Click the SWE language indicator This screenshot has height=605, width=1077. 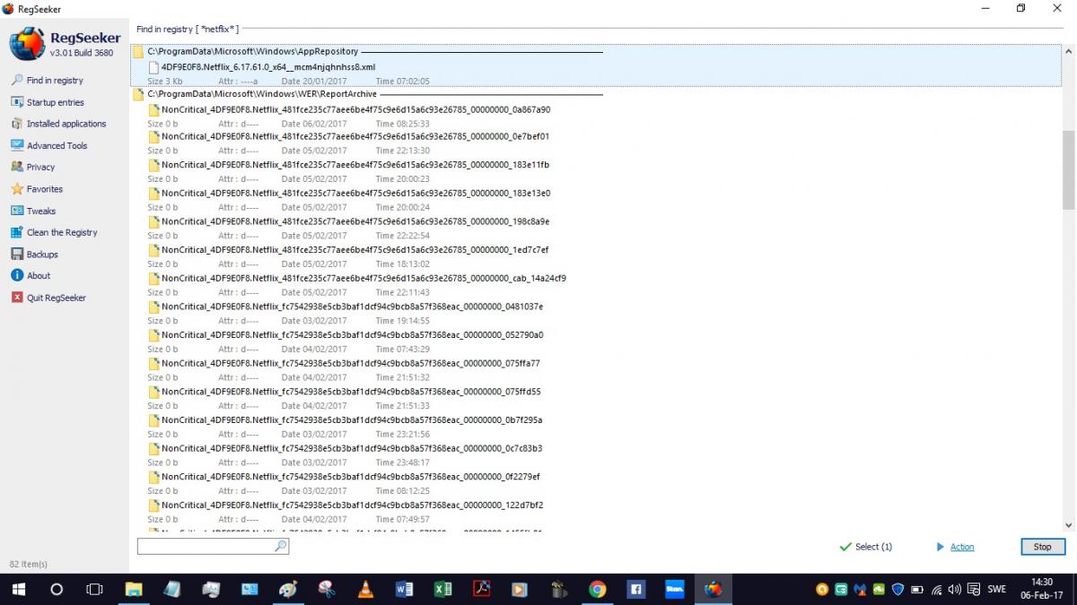[x=996, y=589]
